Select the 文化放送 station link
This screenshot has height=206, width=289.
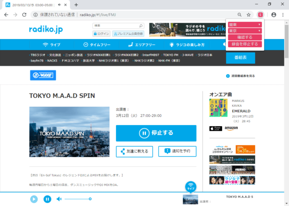click(55, 55)
